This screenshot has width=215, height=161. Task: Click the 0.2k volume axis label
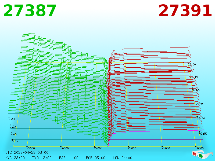point(14,134)
